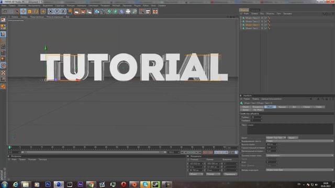Toggle visibility dots of Объект Текст.3 row
Image resolution: width=335 pixels, height=188 pixels.
[262, 18]
